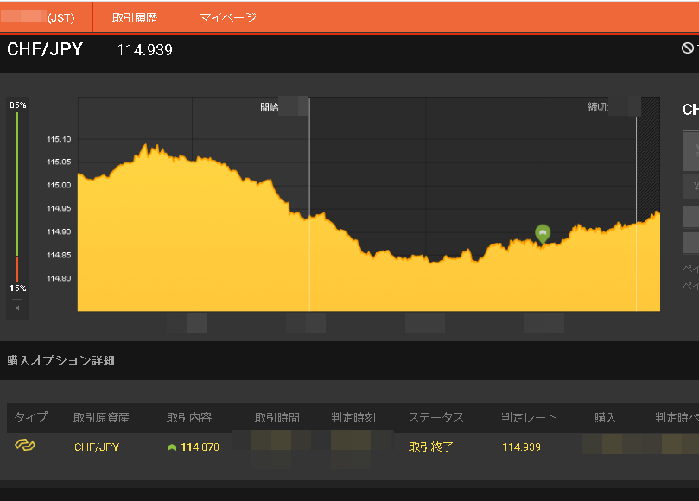Screen dimensions: 699x501
Task: Click the 購入 column header
Action: click(x=605, y=418)
